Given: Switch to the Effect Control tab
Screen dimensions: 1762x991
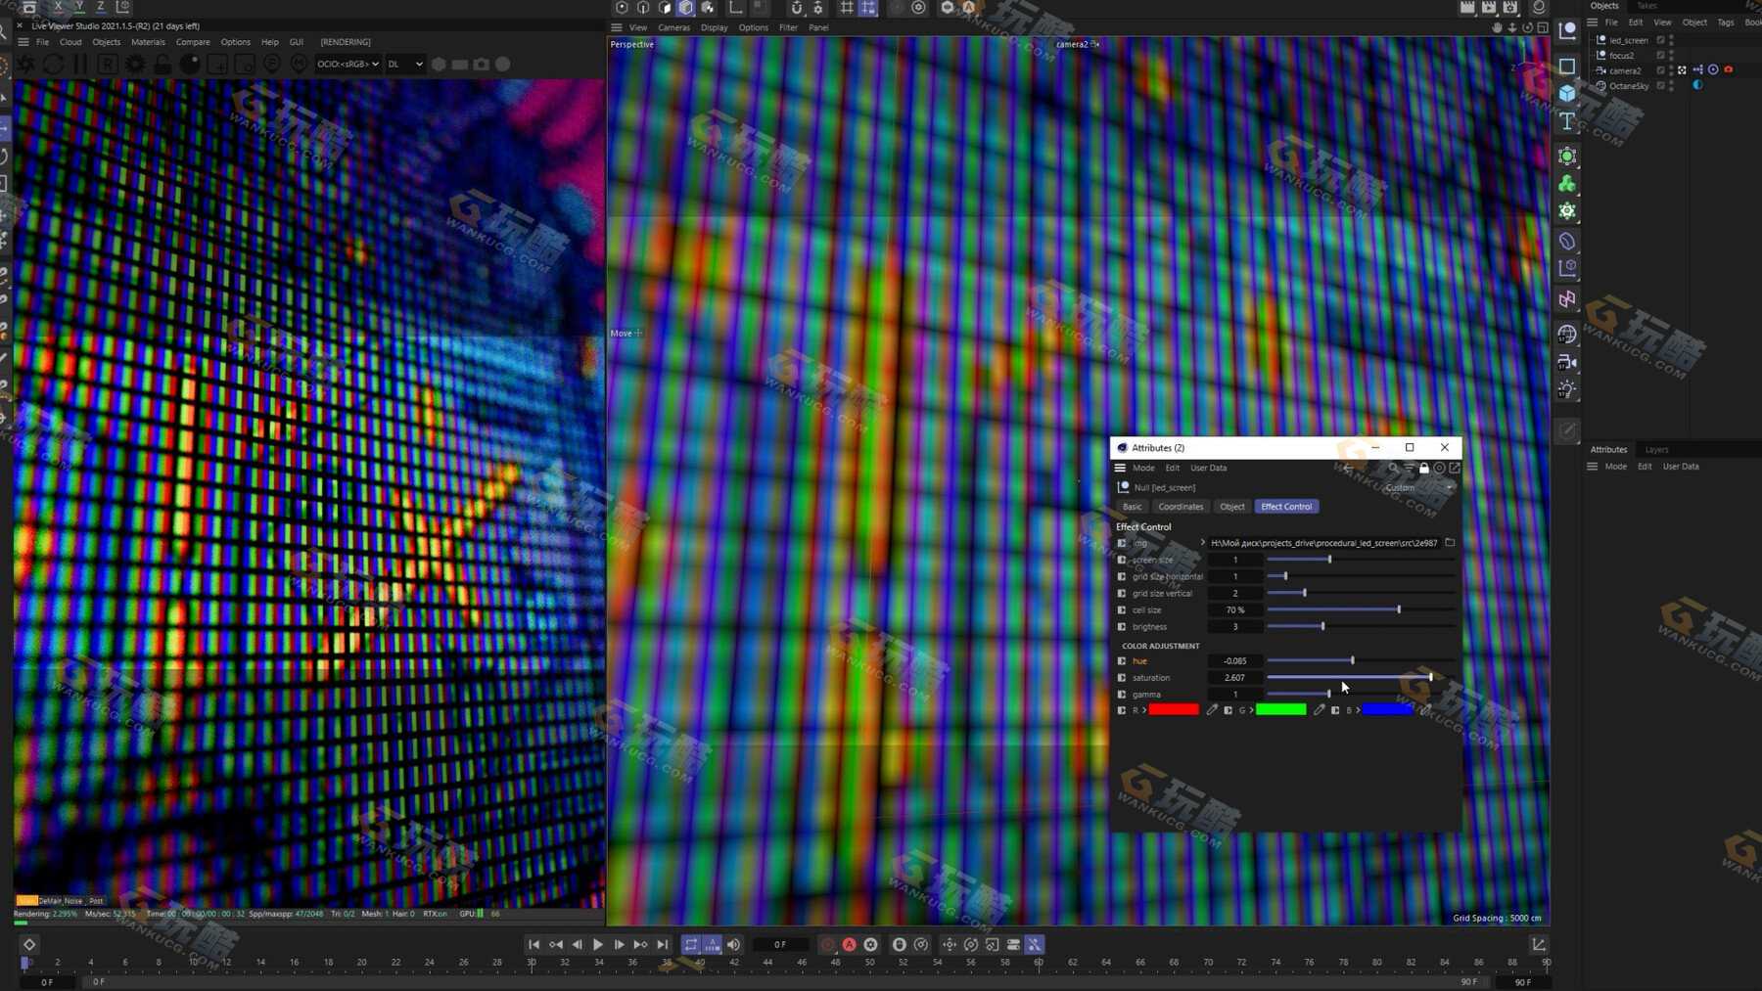Looking at the screenshot, I should (x=1286, y=507).
